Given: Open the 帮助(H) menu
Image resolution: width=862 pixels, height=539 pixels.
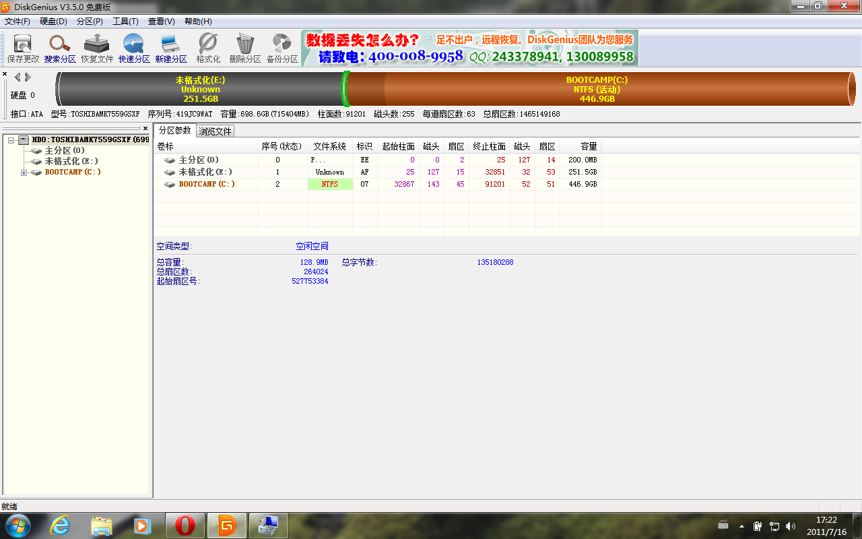Looking at the screenshot, I should click(198, 22).
